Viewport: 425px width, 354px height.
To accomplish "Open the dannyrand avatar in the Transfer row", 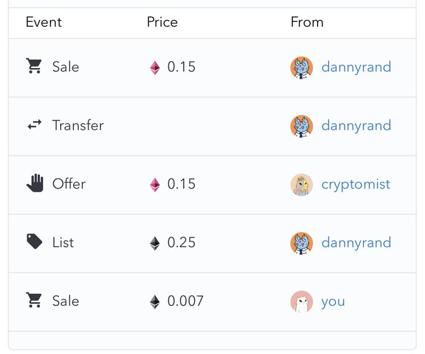I will (301, 125).
